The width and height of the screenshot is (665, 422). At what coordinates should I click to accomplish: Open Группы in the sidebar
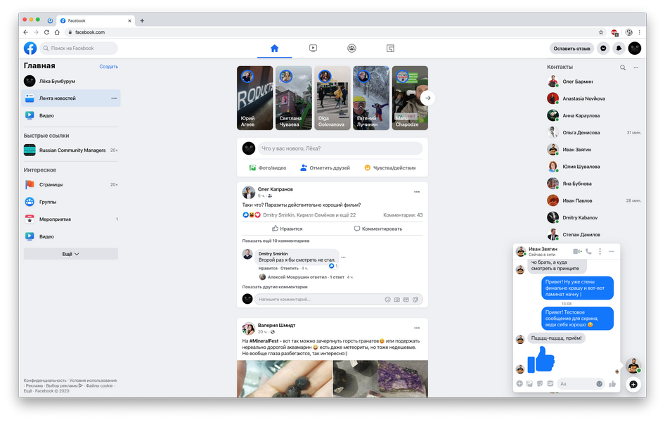click(71, 202)
